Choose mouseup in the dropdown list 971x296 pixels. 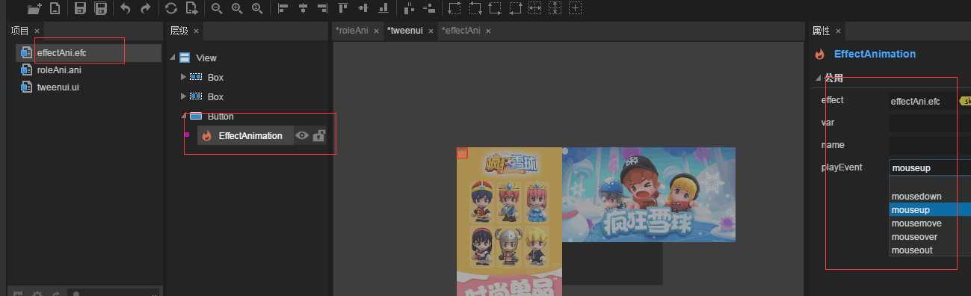click(930, 210)
